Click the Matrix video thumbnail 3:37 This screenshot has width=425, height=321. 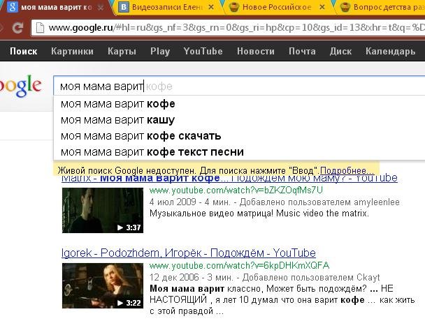tap(103, 210)
